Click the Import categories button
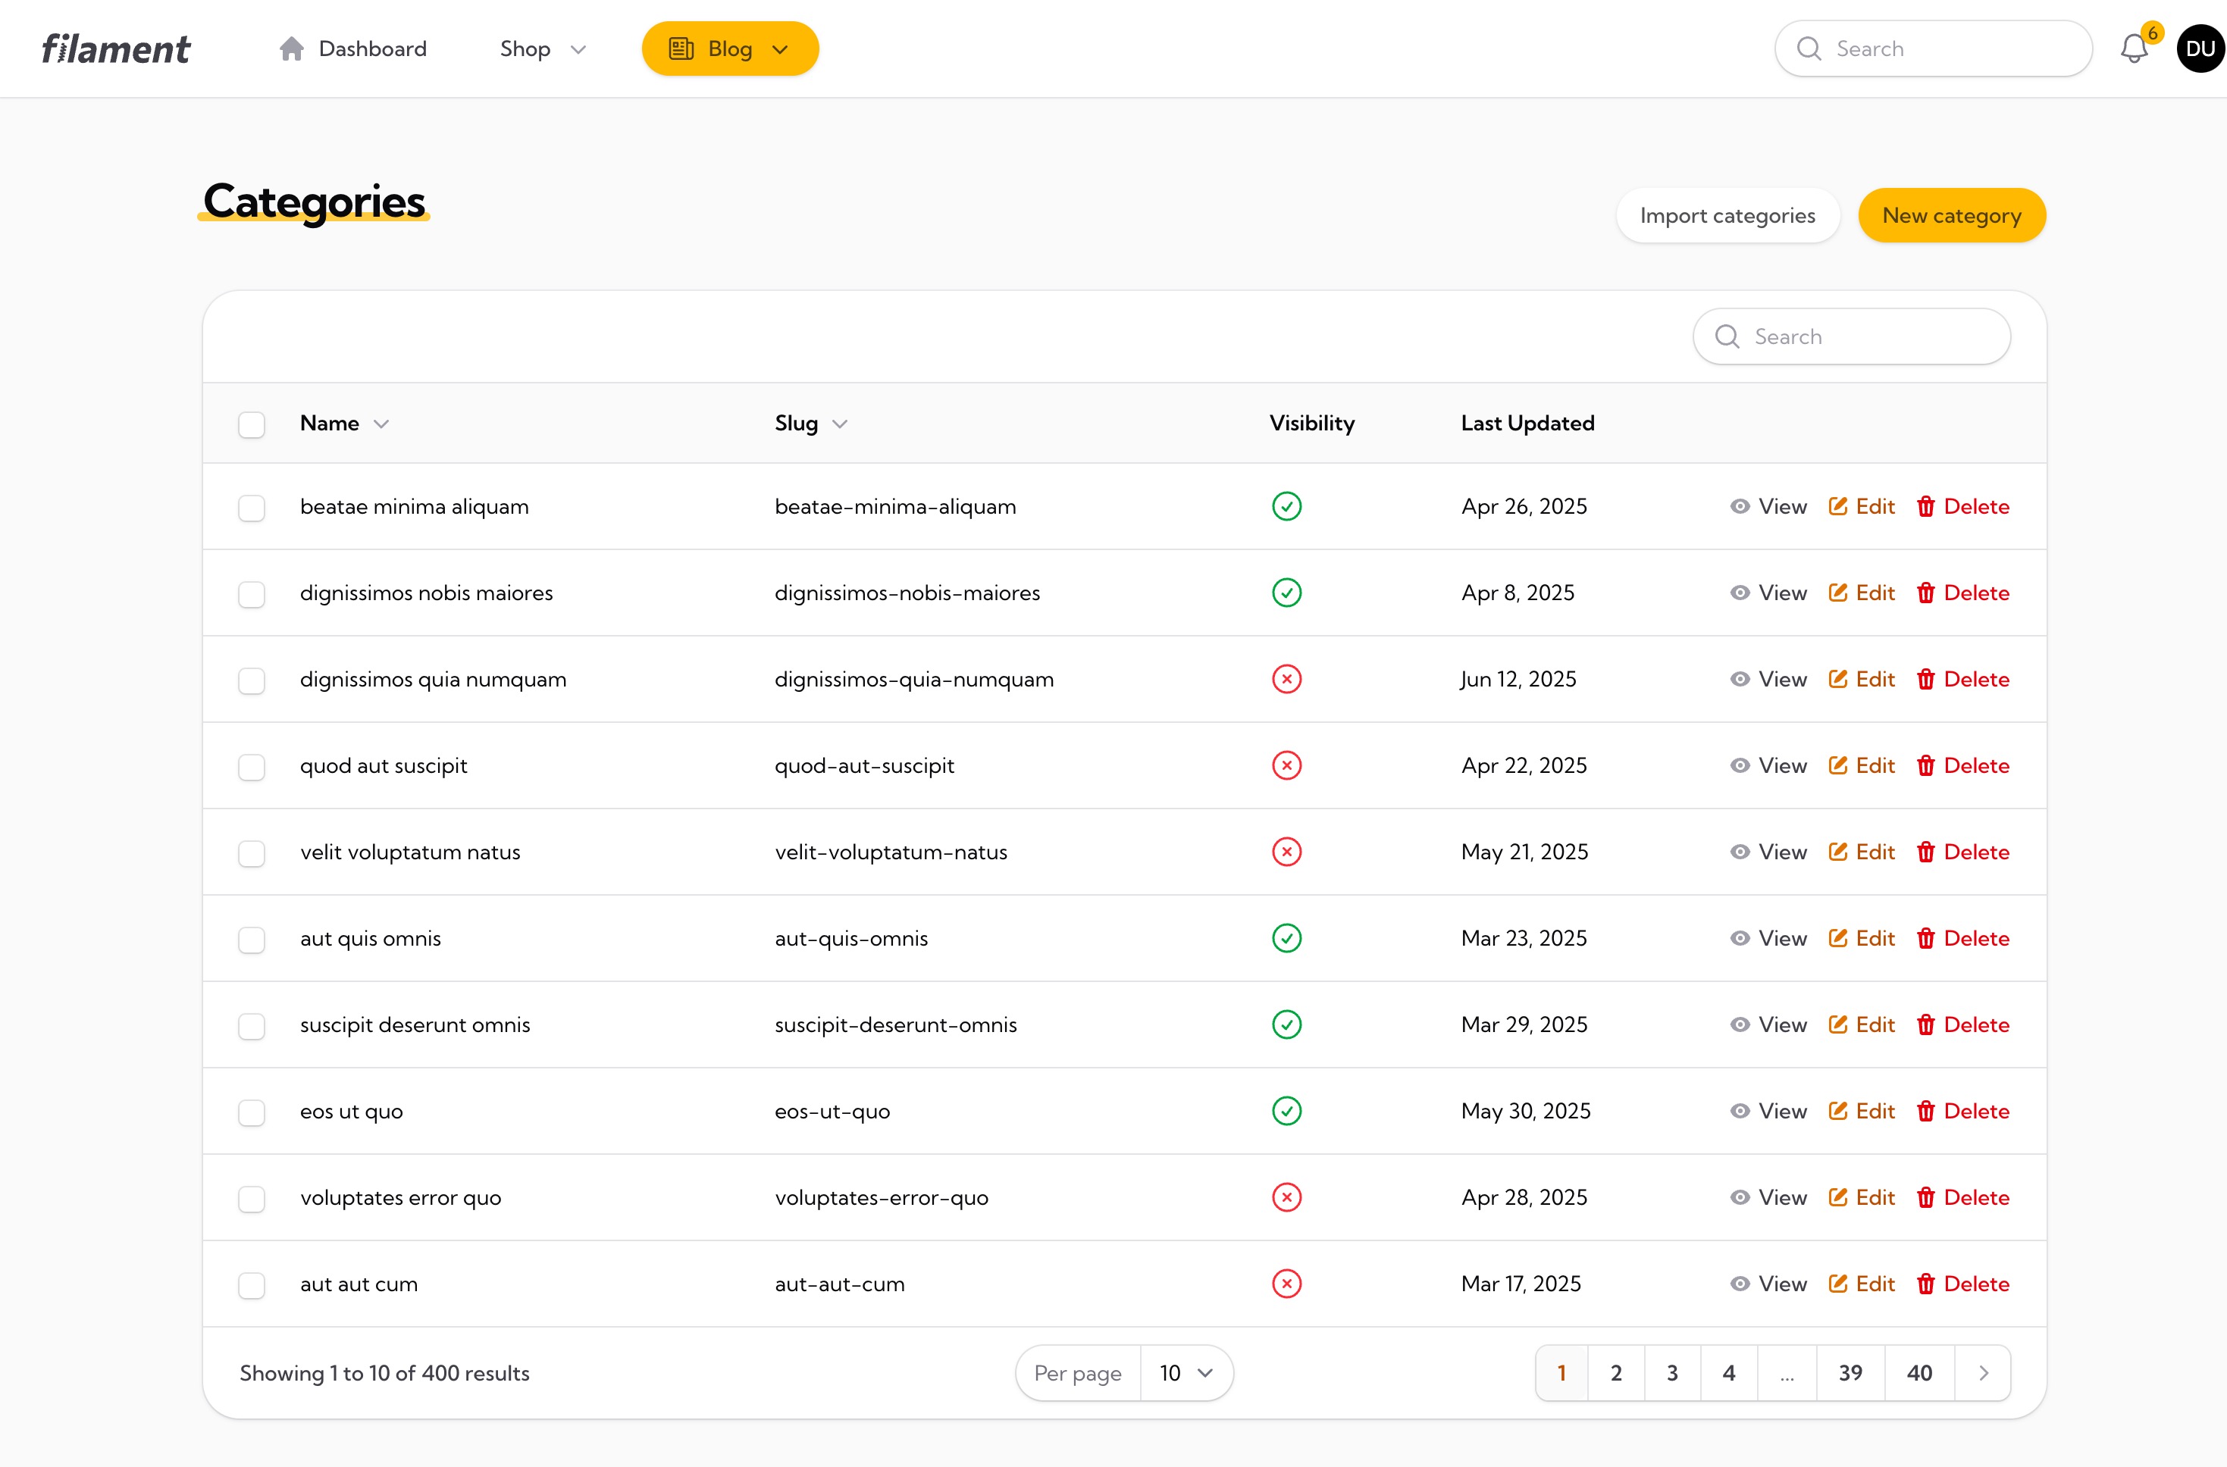The image size is (2227, 1467). click(x=1727, y=215)
